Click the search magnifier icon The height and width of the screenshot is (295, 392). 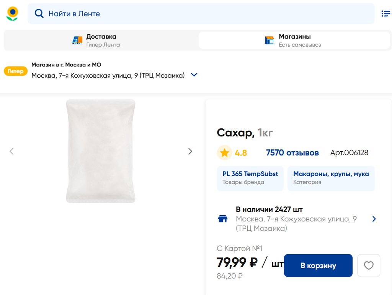tap(39, 14)
